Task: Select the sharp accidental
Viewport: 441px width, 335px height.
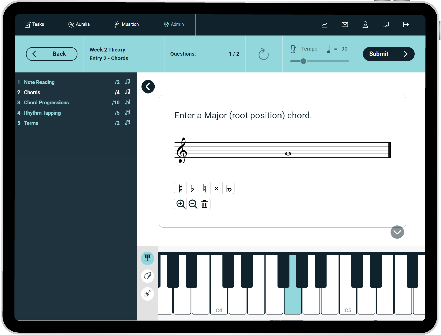Action: click(x=180, y=188)
